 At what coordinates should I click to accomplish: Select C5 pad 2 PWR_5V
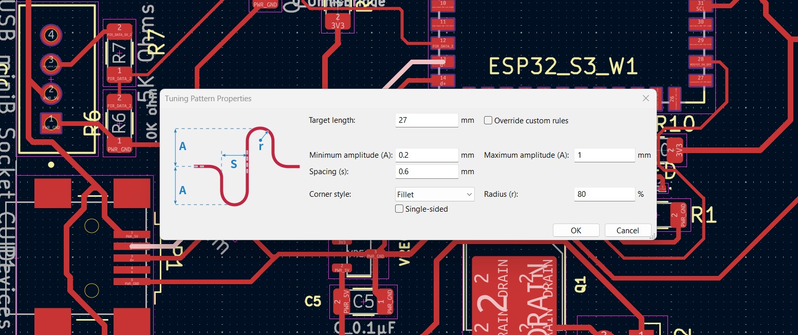(x=341, y=302)
